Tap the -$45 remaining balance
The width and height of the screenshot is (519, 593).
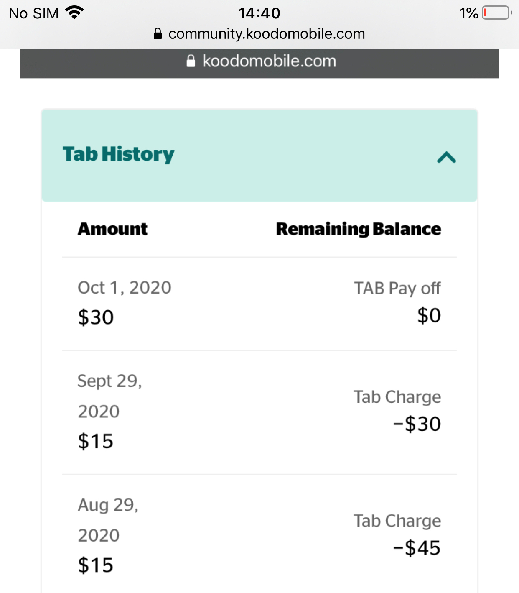pyautogui.click(x=417, y=548)
